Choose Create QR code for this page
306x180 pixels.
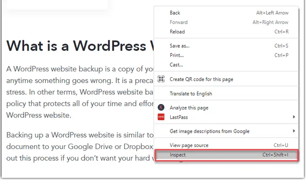coord(226,79)
